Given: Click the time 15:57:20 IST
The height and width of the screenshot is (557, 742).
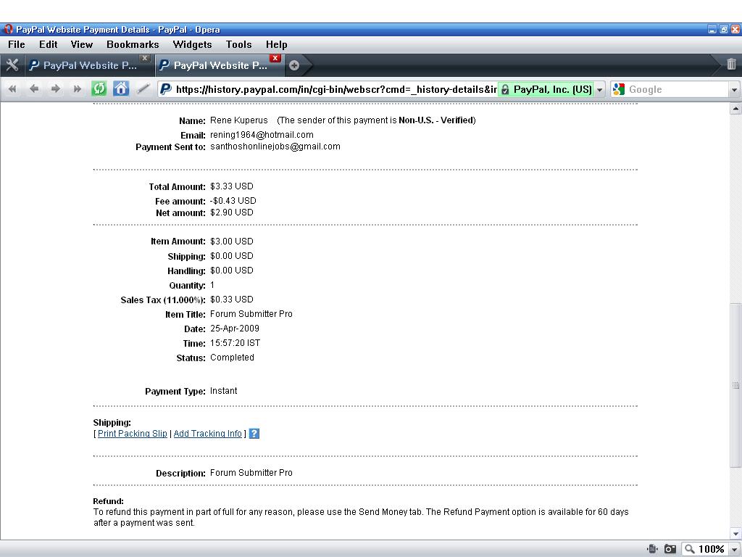Looking at the screenshot, I should [x=235, y=343].
